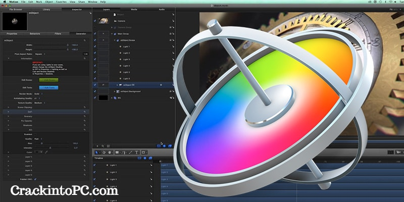The image size is (404, 202).
Task: Select the arrow Select/Transform tool in toolbar
Action: 97,153
